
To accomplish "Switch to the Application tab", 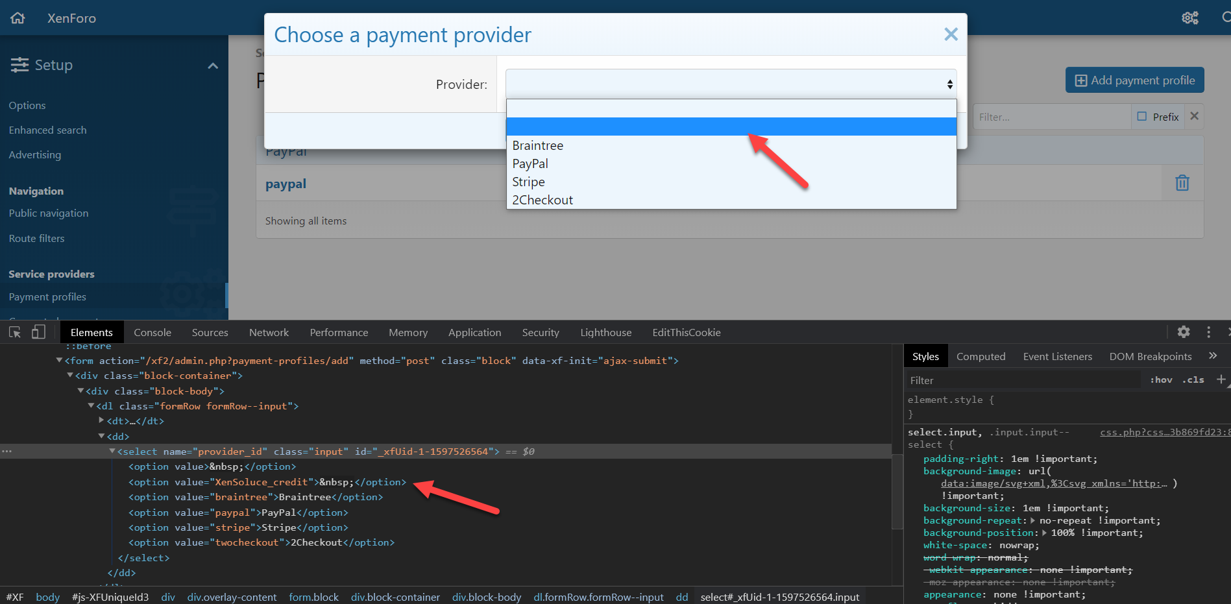I will tap(474, 332).
